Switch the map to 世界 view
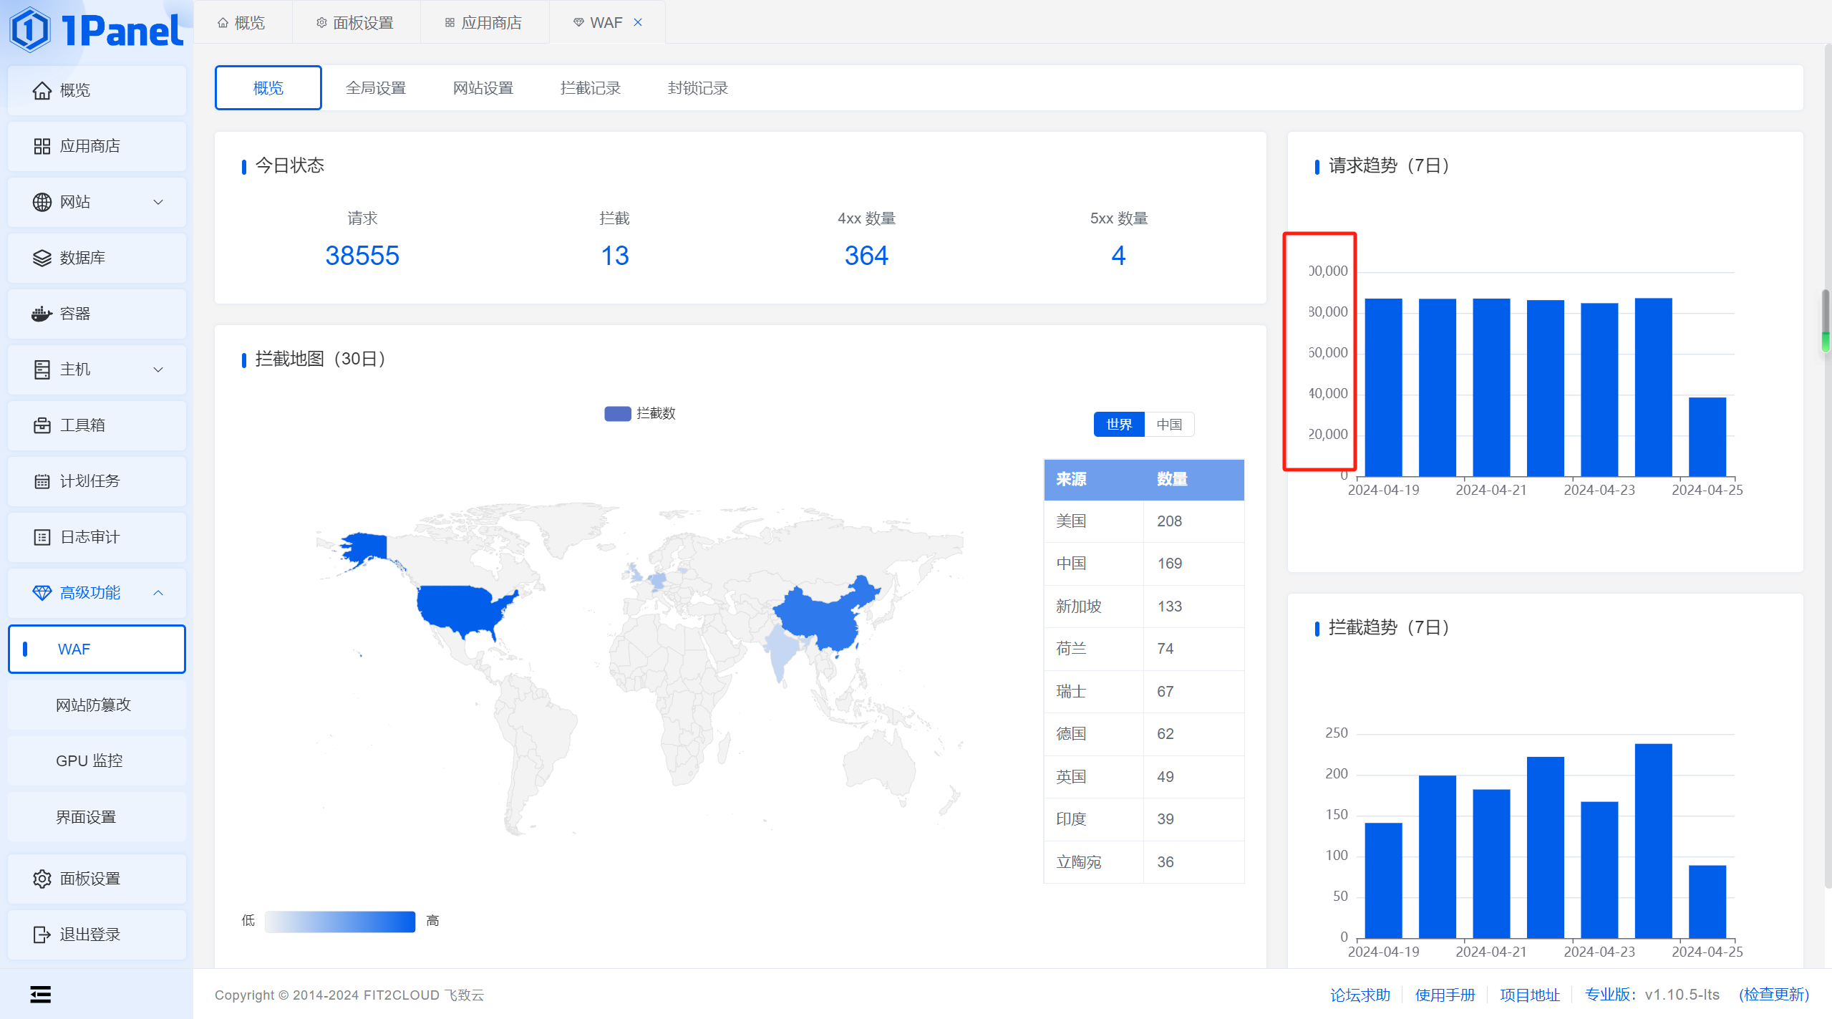The image size is (1832, 1019). pos(1118,424)
